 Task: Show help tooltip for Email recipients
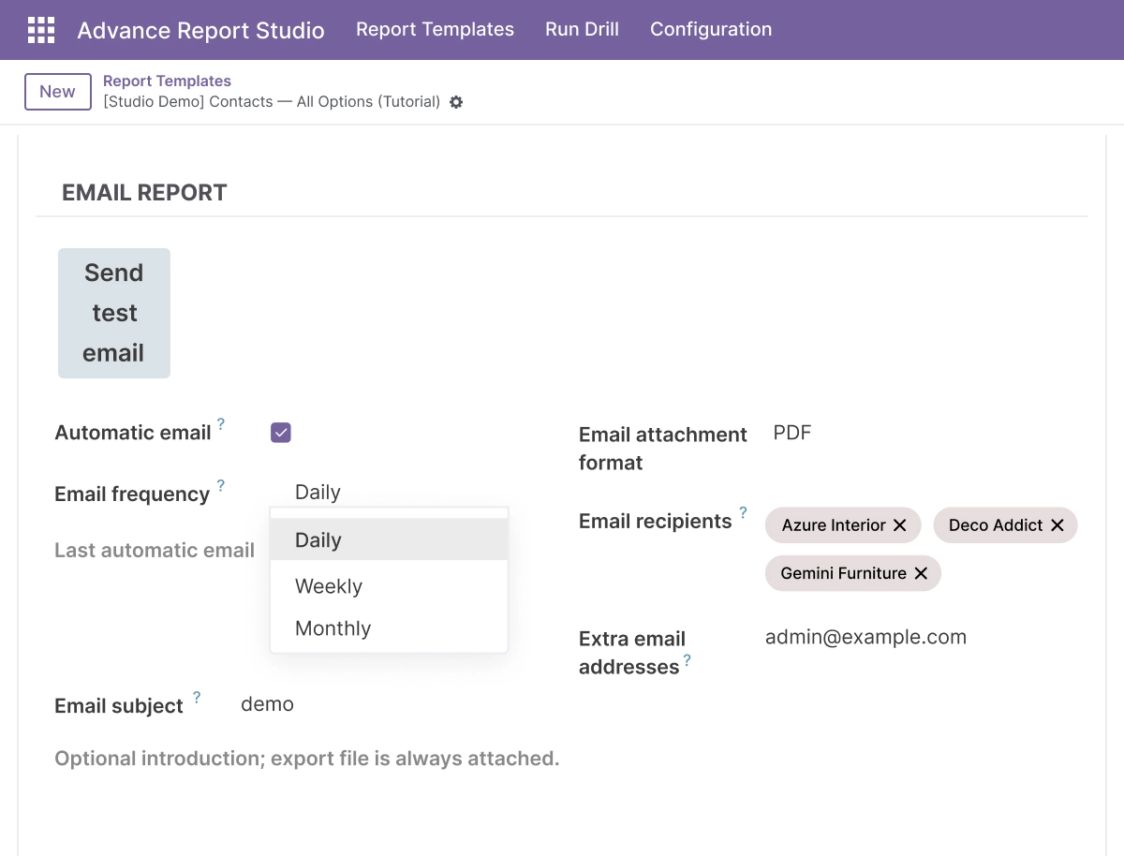(743, 512)
